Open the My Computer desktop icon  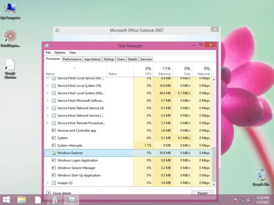pos(10,11)
